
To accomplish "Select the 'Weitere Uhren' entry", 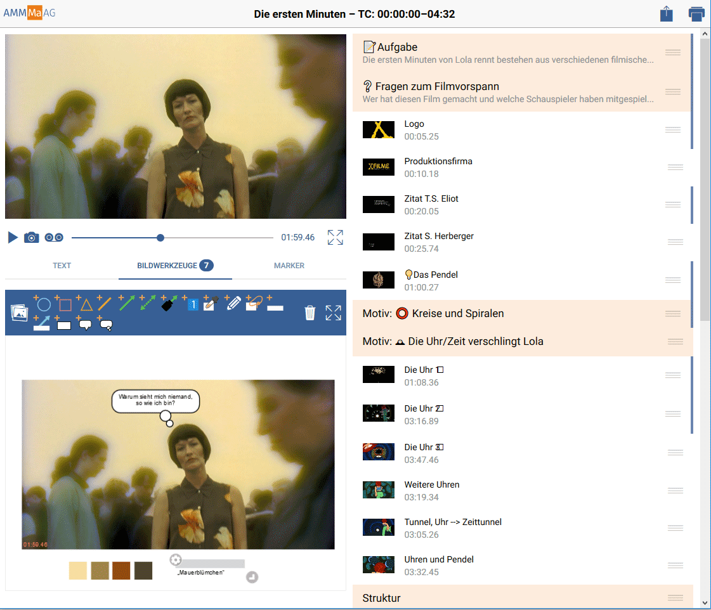I will [521, 490].
